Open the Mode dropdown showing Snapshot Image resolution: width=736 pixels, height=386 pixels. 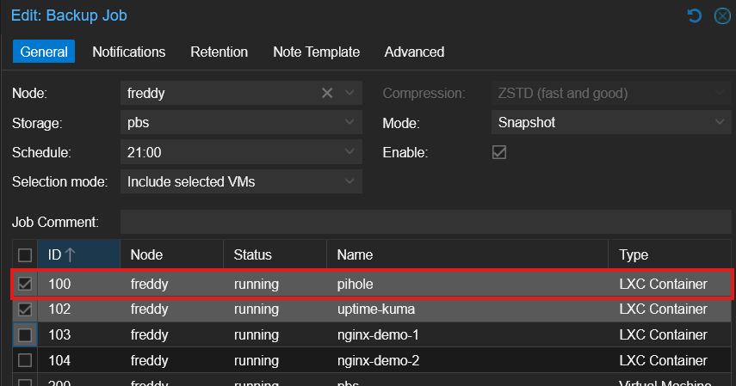[720, 123]
